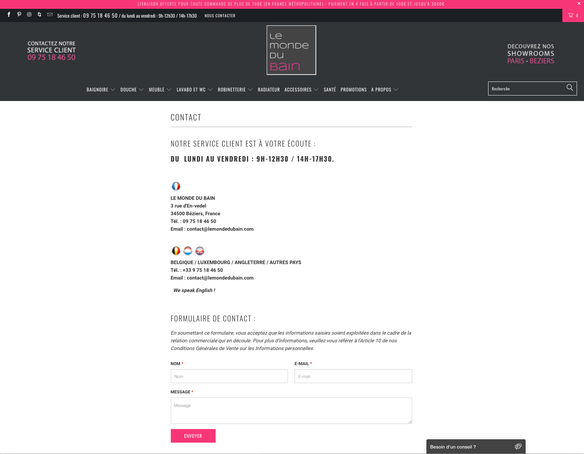Open the Pinterest social icon
The height and width of the screenshot is (454, 584).
(19, 15)
